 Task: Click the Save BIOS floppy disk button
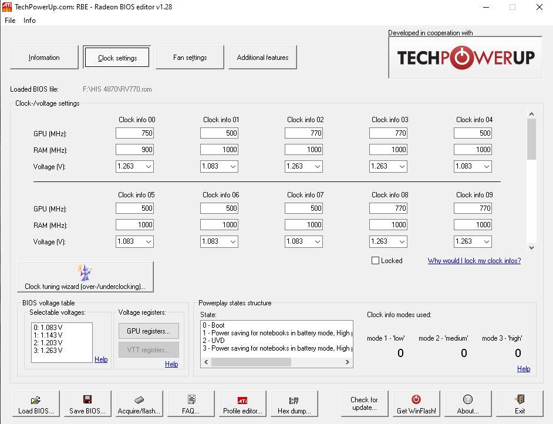(x=87, y=404)
